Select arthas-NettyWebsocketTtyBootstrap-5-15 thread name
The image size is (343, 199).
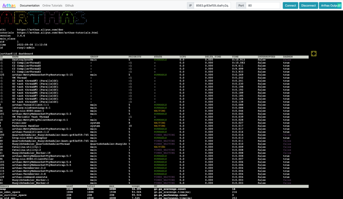pyautogui.click(x=42, y=75)
